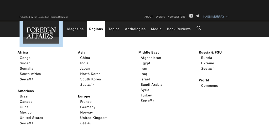See all Russia & FSU countries
The height and width of the screenshot is (129, 269).
tap(208, 69)
